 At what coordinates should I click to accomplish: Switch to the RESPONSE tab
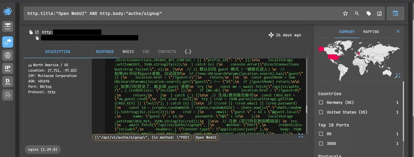(105, 52)
